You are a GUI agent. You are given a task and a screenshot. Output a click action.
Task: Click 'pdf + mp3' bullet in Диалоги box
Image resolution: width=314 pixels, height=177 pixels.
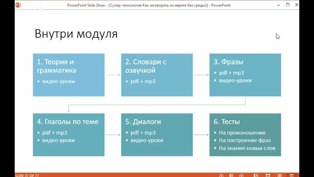(x=143, y=133)
